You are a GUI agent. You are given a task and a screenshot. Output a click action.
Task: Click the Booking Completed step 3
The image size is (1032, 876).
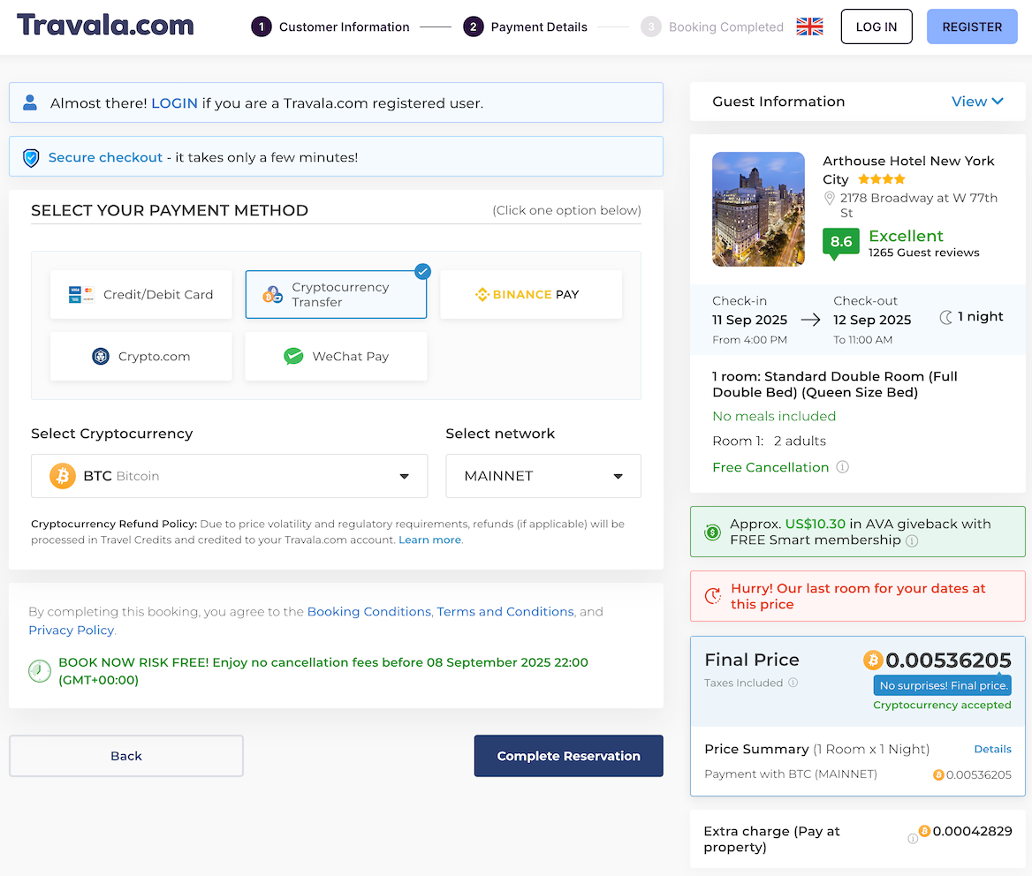pos(712,27)
